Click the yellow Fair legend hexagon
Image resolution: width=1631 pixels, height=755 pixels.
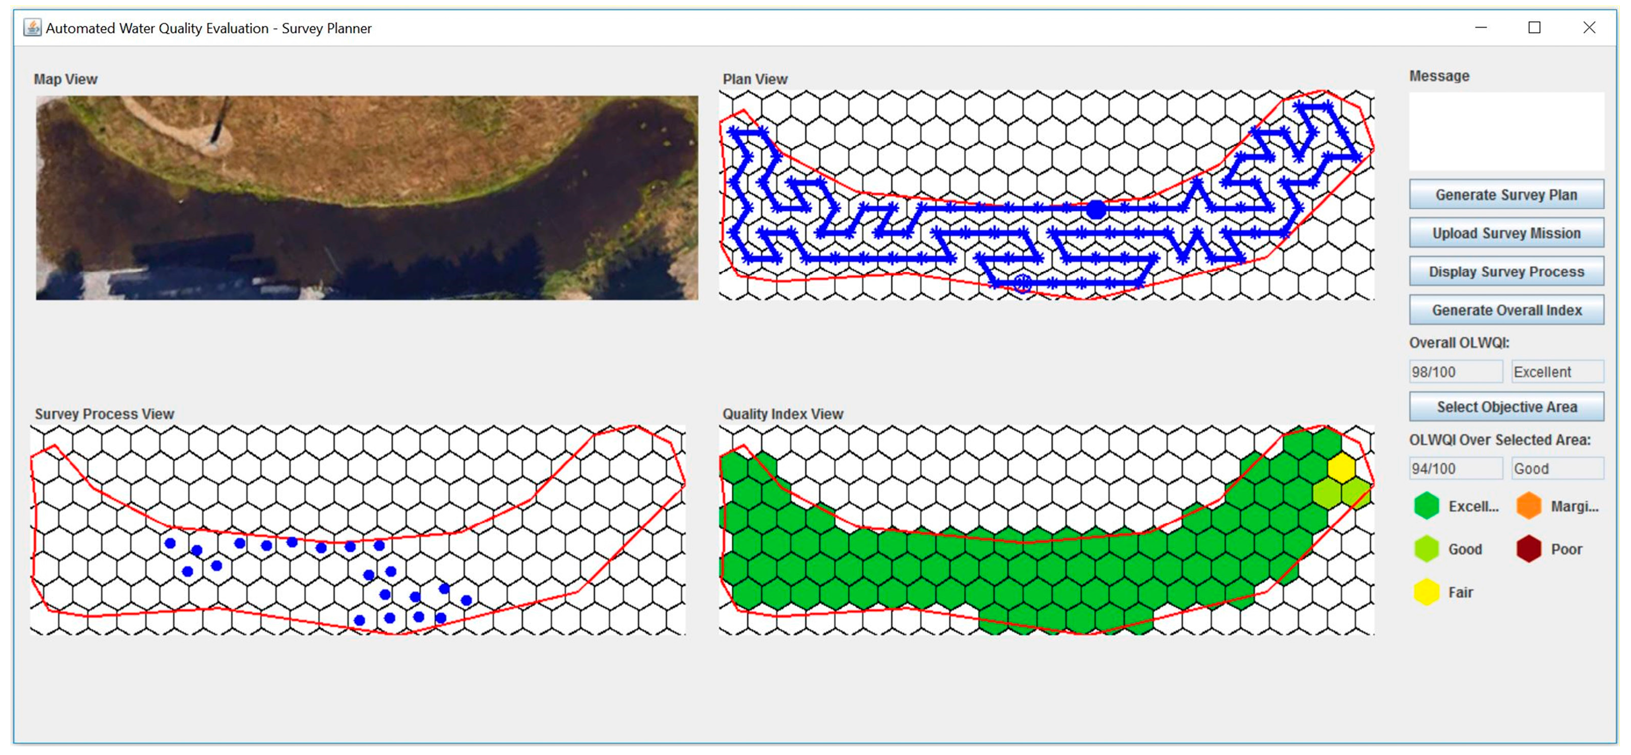pyautogui.click(x=1427, y=592)
